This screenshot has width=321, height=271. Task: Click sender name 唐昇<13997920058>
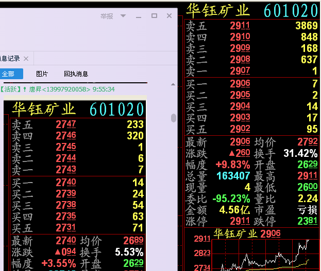click(60, 89)
